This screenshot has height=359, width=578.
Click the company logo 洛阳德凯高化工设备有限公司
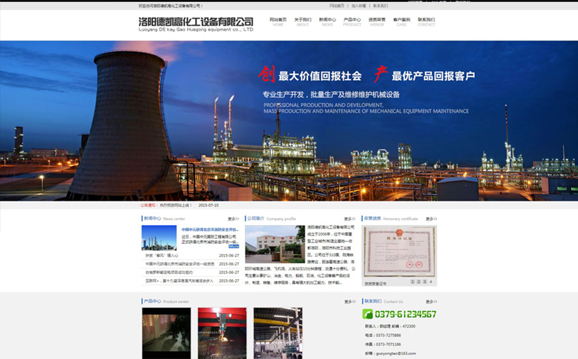[195, 24]
